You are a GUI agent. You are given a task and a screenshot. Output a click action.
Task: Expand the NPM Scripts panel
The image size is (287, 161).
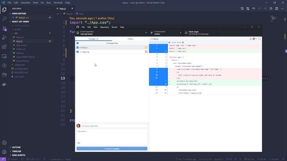coord(18,155)
